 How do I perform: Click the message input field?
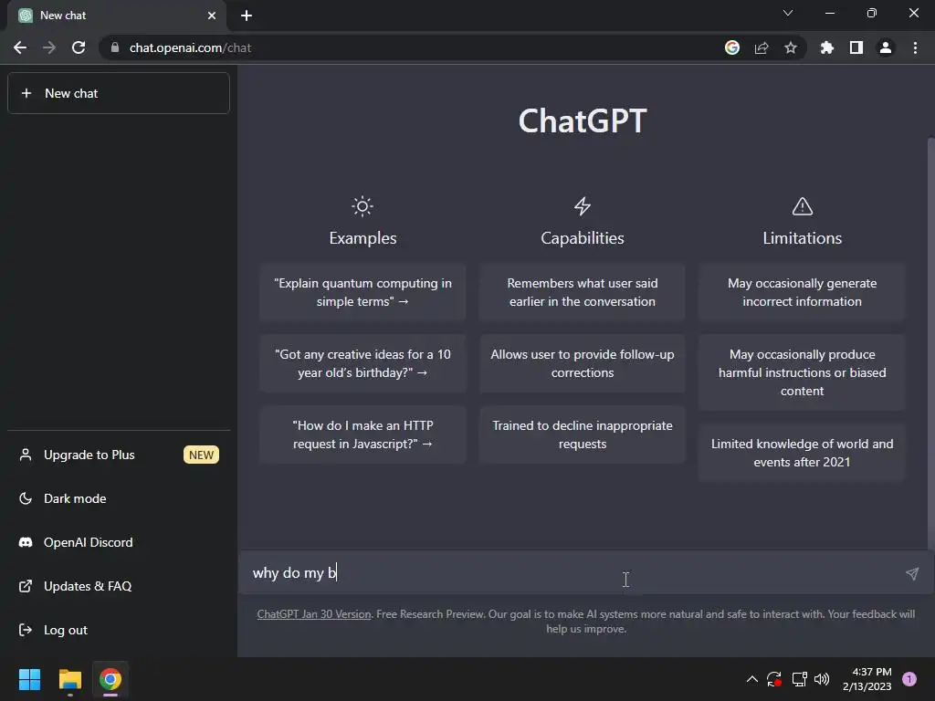tap(573, 573)
